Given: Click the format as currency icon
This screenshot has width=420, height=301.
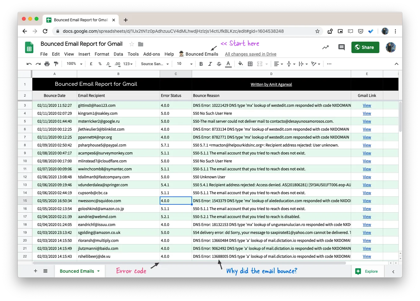Looking at the screenshot, I should pos(91,64).
